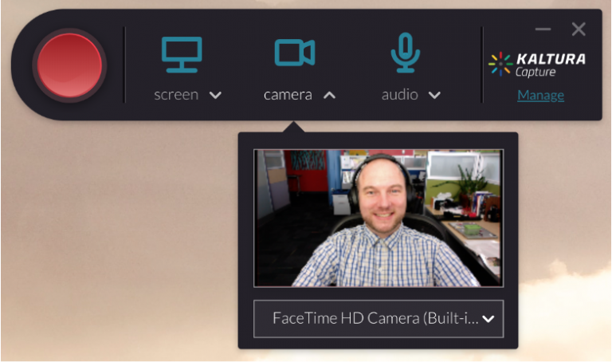Viewport: 612px width, 362px height.
Task: Expand the screen options chevron
Action: click(215, 95)
